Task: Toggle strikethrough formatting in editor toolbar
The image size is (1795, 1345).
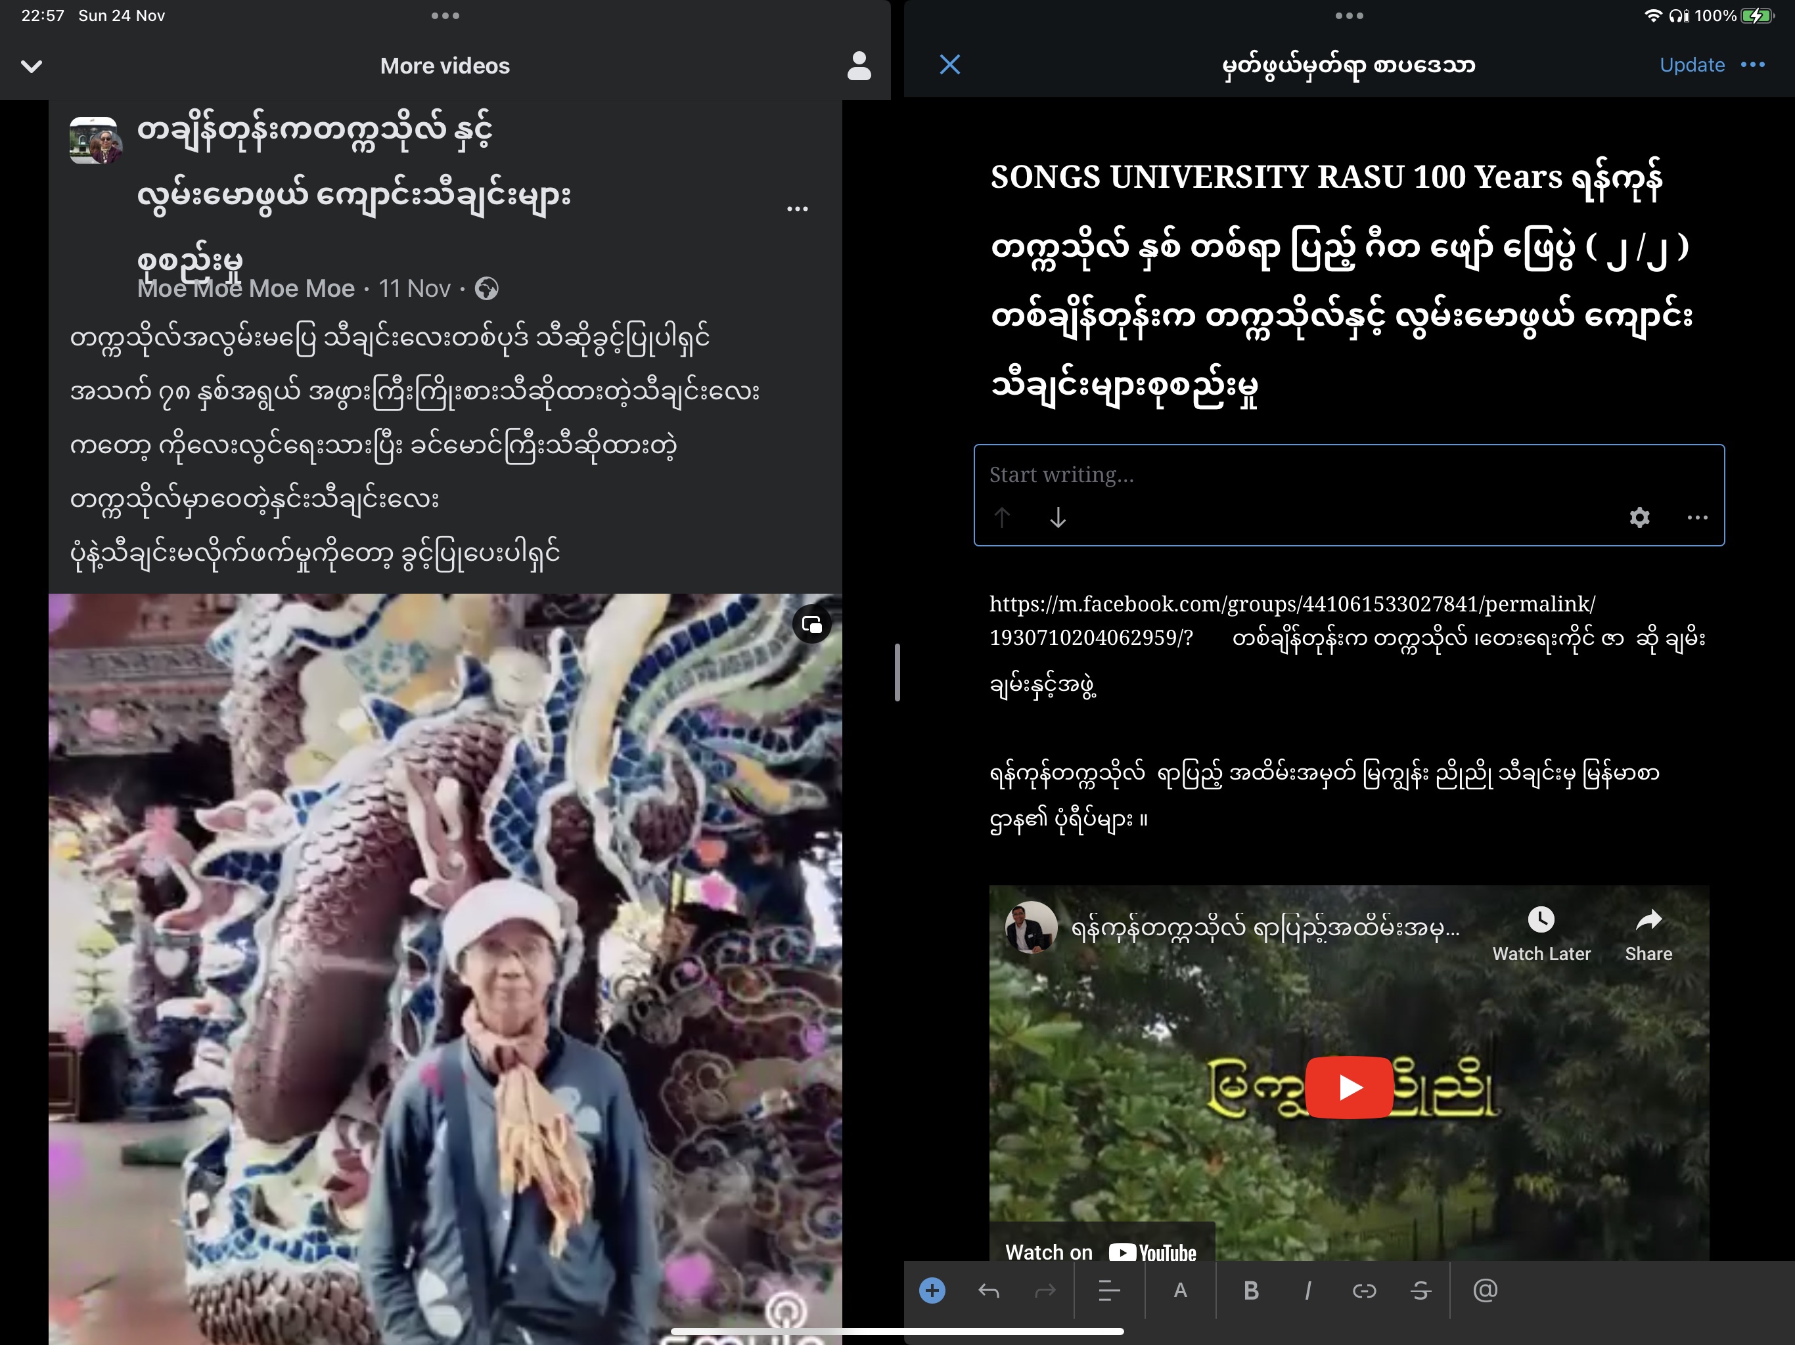Action: tap(1420, 1290)
